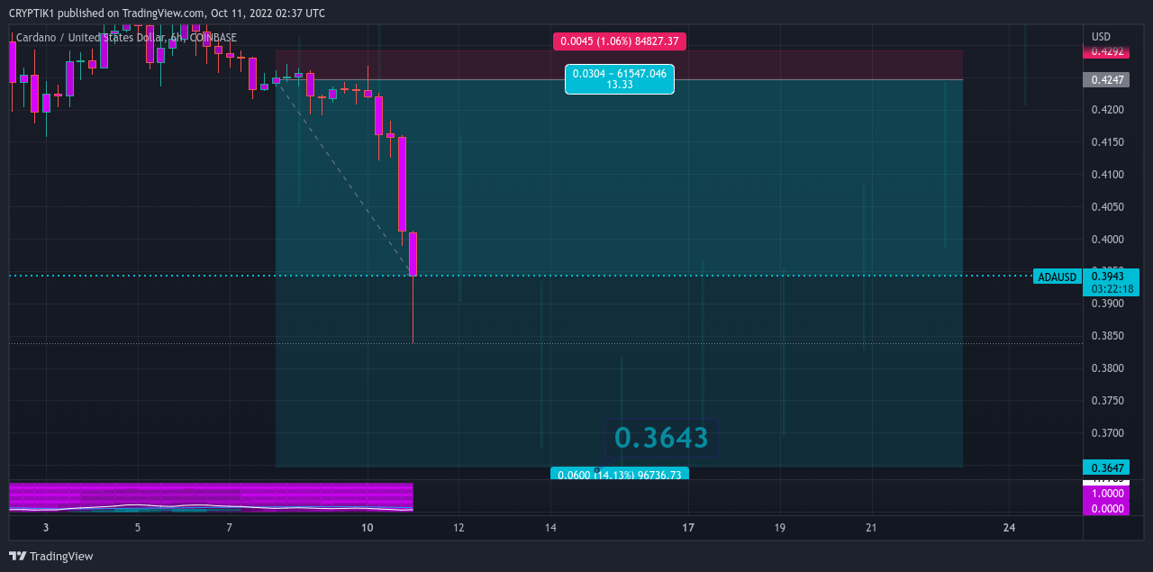The image size is (1153, 572).
Task: Click date 5 on the time axis
Action: [x=138, y=528]
